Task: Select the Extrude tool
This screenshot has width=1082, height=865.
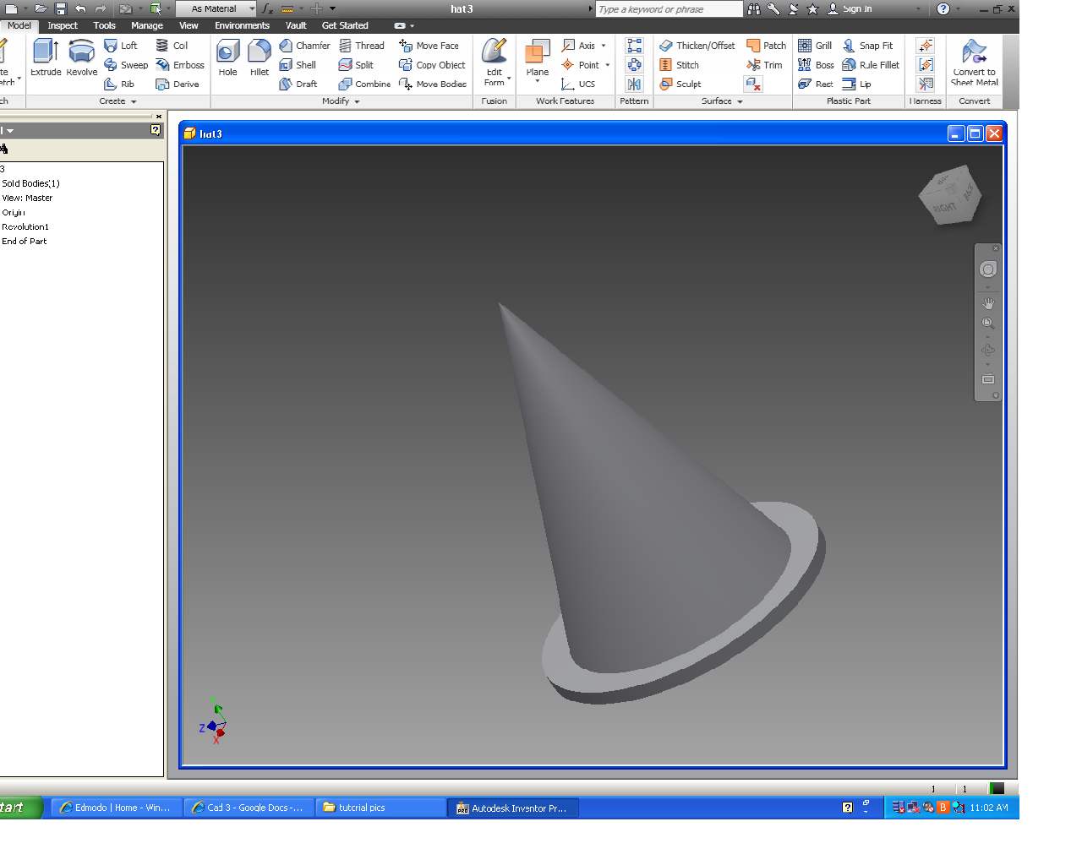Action: pyautogui.click(x=46, y=59)
